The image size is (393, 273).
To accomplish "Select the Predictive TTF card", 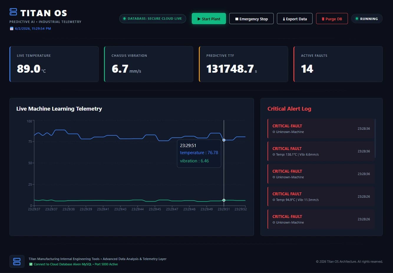I will 243,64.
